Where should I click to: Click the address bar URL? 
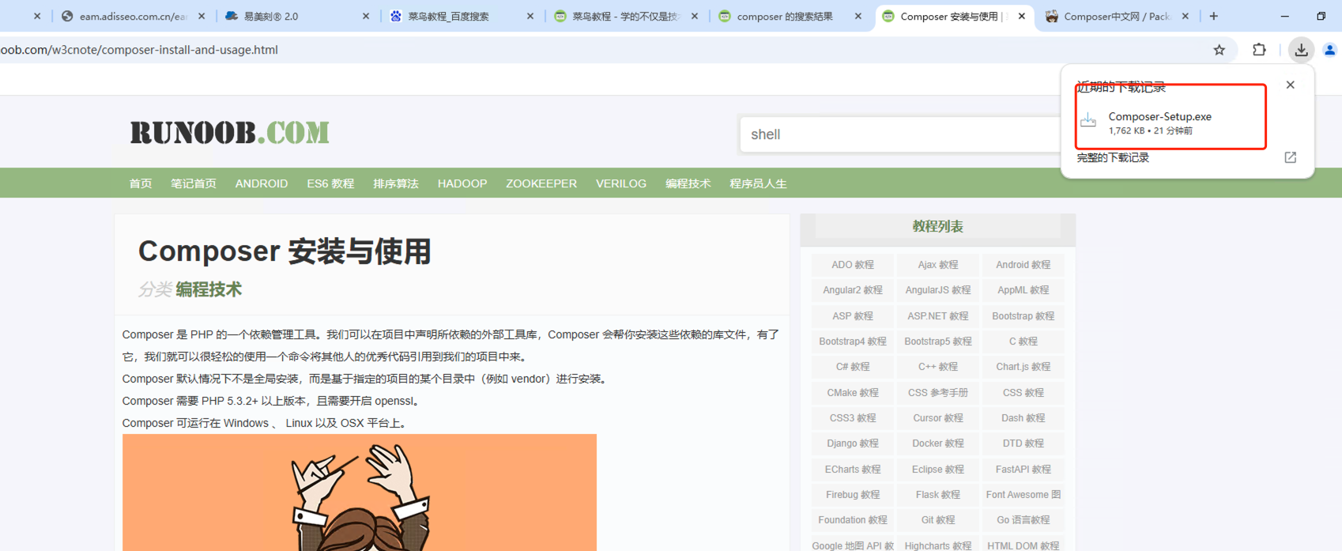coord(139,50)
